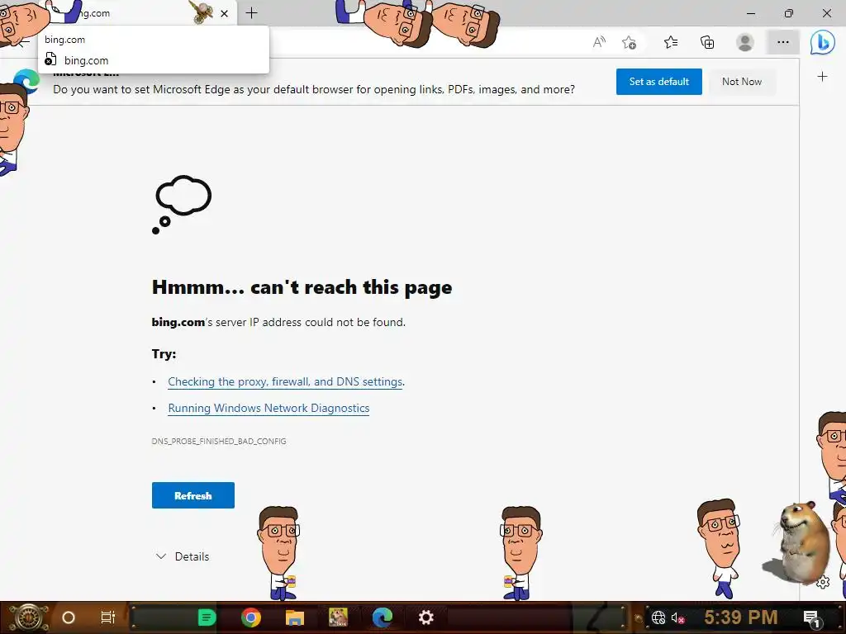Image resolution: width=846 pixels, height=634 pixels.
Task: Open the Favorites list
Action: pyautogui.click(x=671, y=42)
